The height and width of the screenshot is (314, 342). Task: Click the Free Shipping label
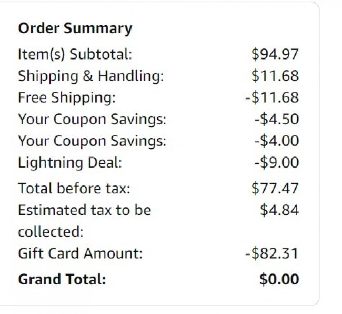point(66,97)
